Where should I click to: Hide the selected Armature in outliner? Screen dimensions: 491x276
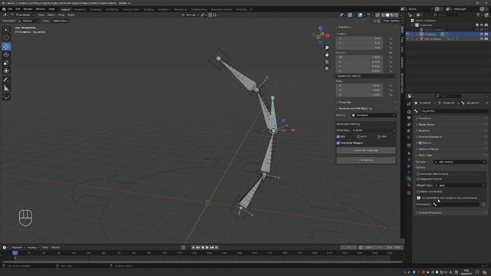pos(482,34)
